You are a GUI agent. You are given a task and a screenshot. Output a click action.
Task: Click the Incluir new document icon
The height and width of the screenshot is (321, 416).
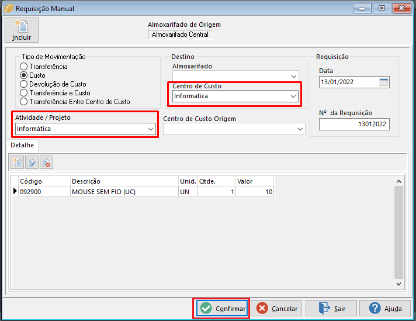(x=22, y=30)
